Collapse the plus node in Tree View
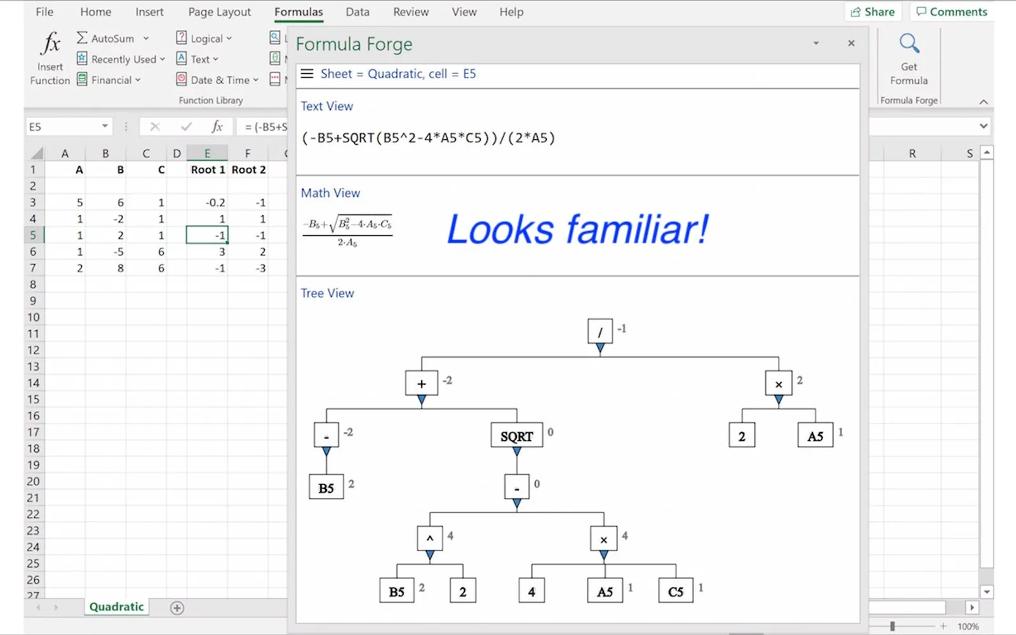Screen dimensions: 1016x635 click(x=422, y=400)
